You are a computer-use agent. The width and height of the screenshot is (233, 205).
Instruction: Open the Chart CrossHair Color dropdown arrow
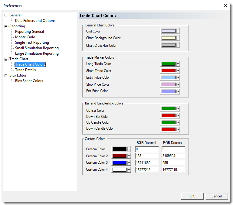[178, 45]
